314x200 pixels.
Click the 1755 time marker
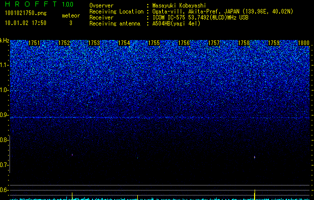coord(154,43)
